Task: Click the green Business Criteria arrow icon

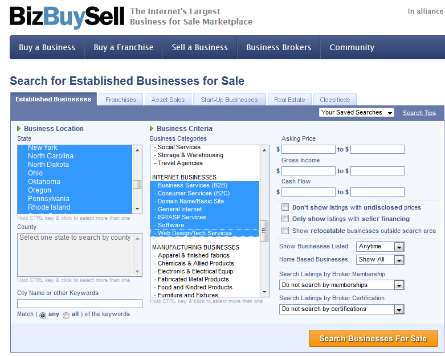Action: pyautogui.click(x=152, y=129)
